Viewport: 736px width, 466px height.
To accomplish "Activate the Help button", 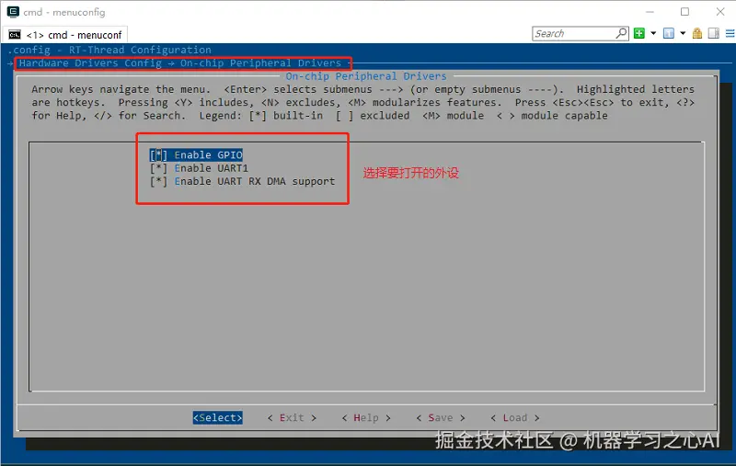I will [x=366, y=417].
